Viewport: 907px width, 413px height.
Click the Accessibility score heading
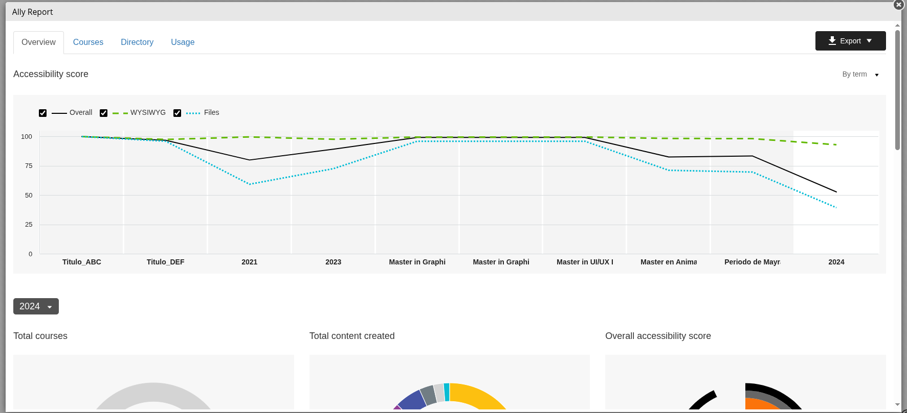pos(51,74)
